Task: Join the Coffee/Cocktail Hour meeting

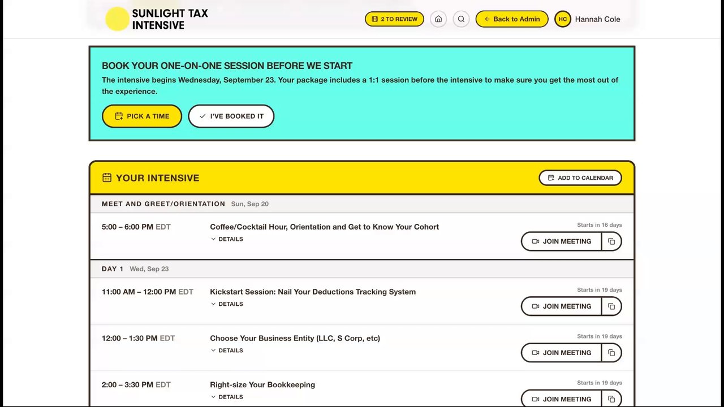Action: coord(561,241)
